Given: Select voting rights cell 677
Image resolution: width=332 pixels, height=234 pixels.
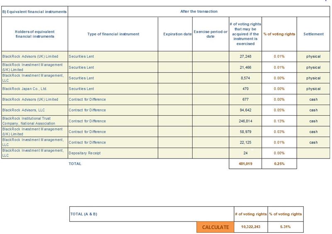Looking at the screenshot, I should (x=245, y=99).
